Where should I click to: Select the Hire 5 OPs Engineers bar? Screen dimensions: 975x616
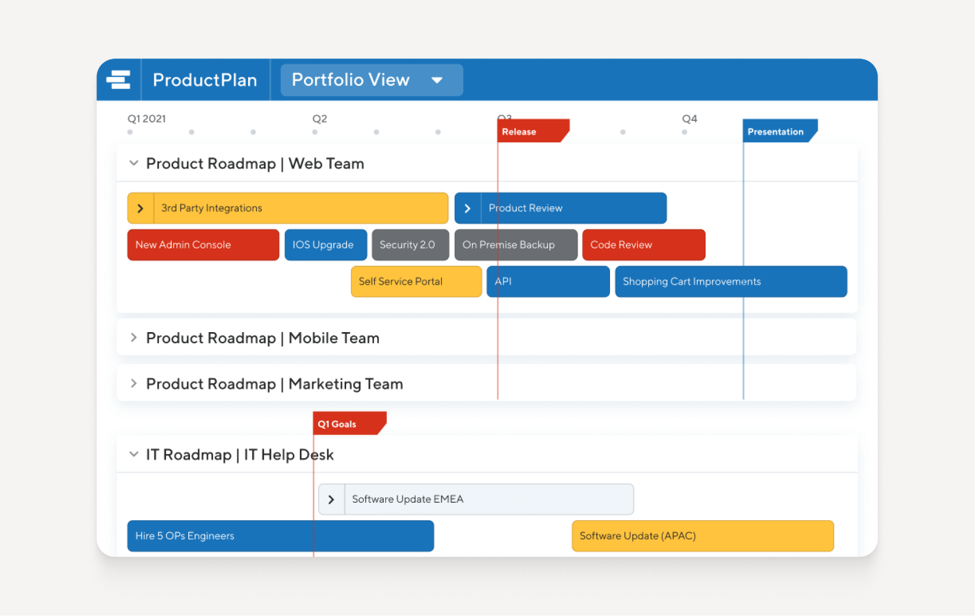(280, 536)
